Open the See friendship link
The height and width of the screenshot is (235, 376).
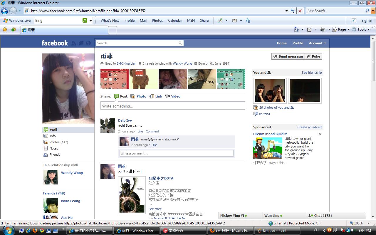pyautogui.click(x=312, y=73)
